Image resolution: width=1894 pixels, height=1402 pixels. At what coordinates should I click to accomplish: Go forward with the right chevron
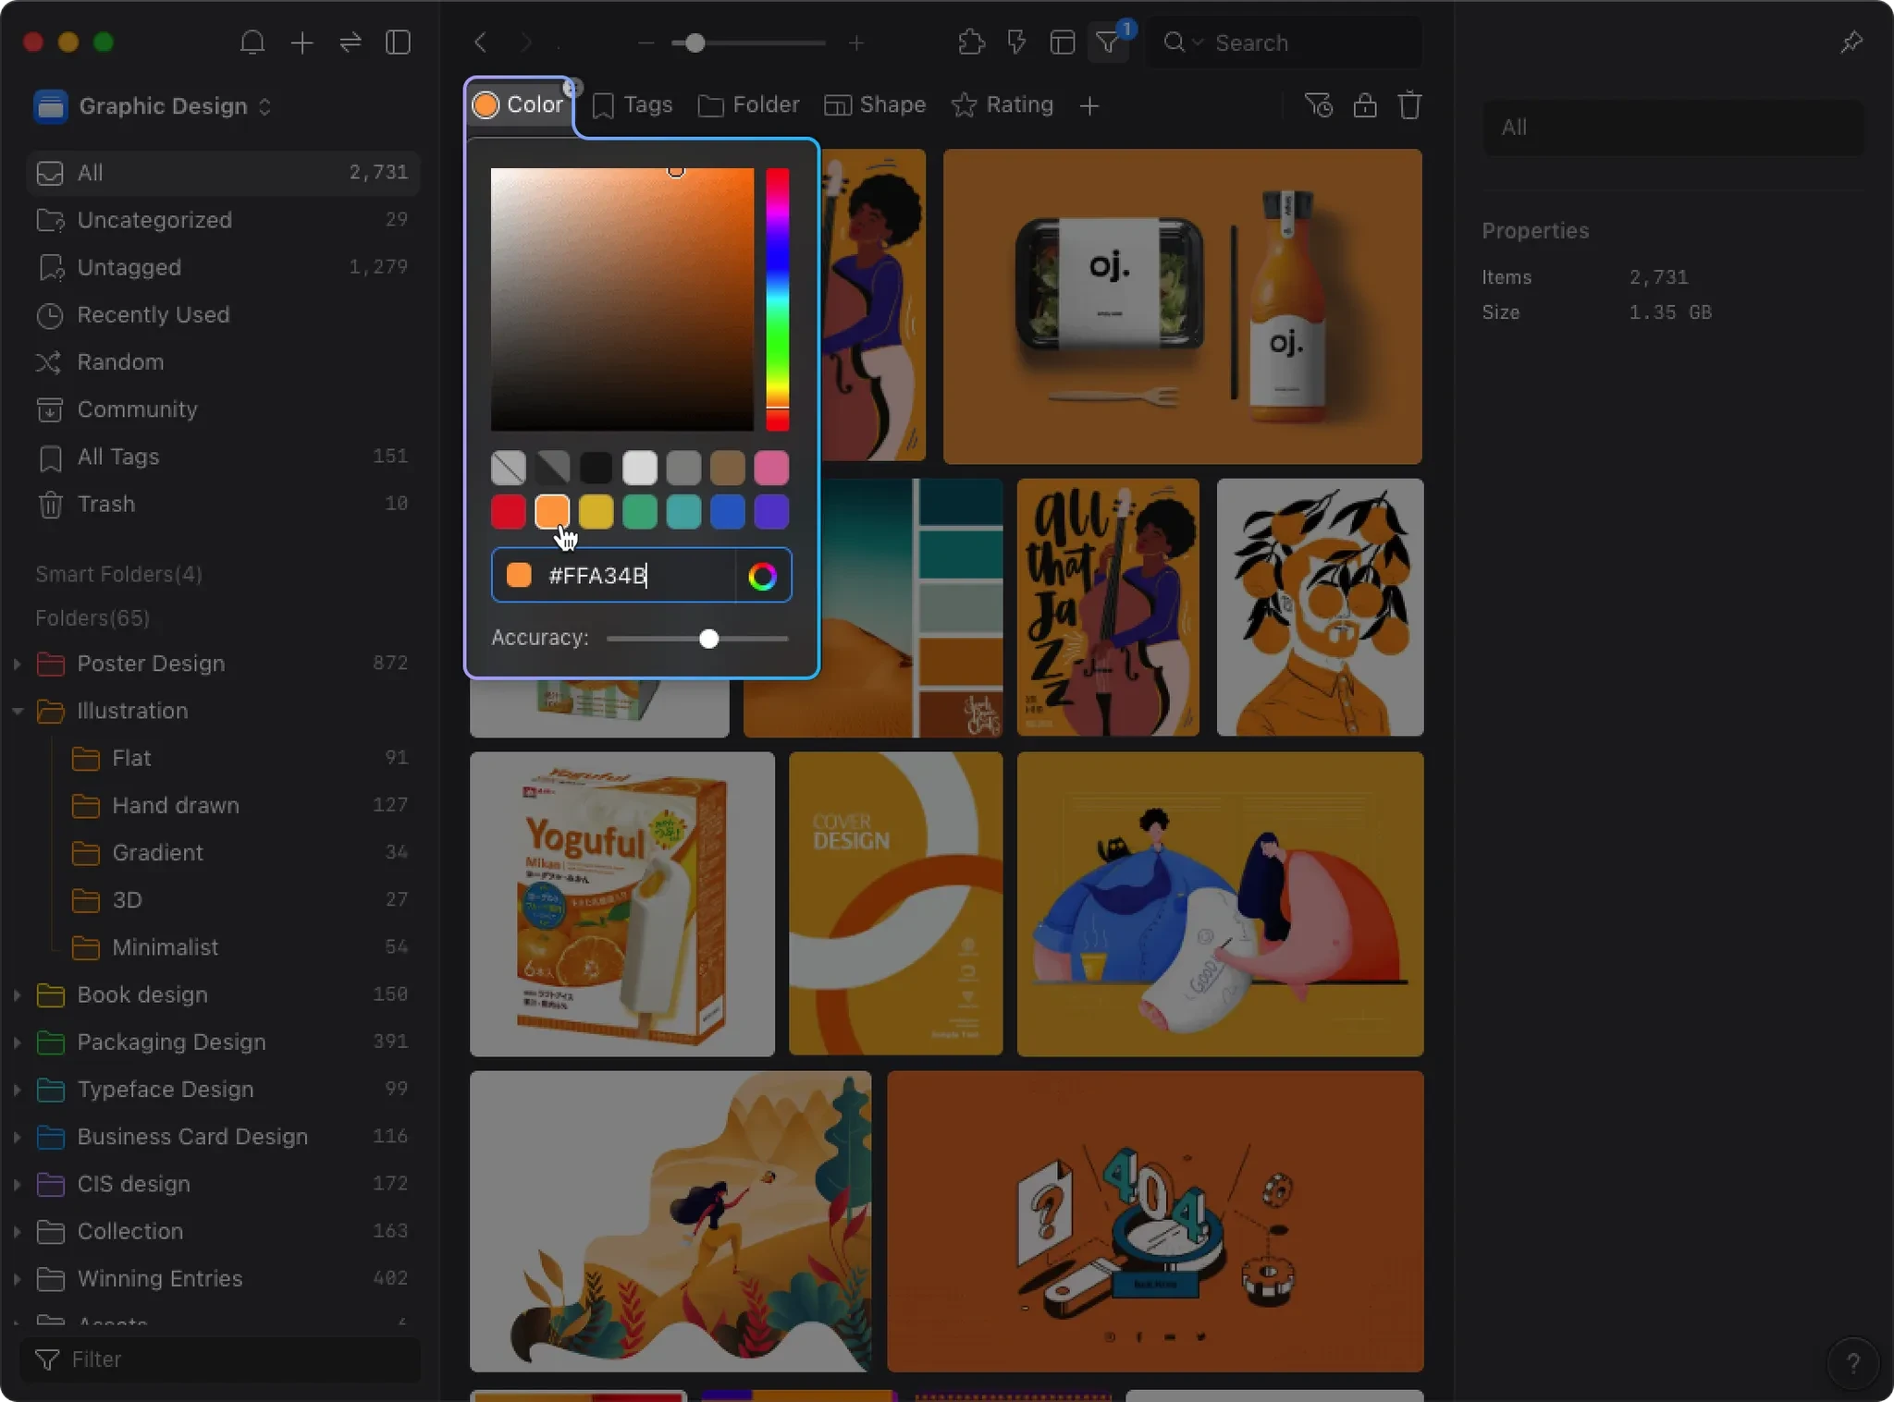pyautogui.click(x=525, y=43)
